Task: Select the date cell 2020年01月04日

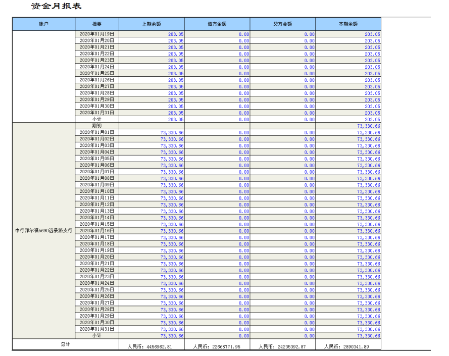Action: [x=97, y=152]
